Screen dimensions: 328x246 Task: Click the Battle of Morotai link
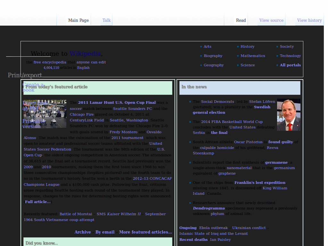coord(76,214)
